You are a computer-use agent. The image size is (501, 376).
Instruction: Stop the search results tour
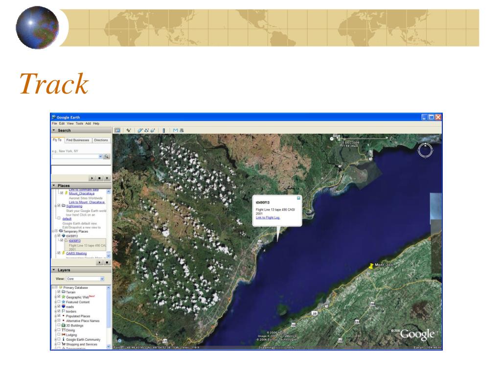99,178
